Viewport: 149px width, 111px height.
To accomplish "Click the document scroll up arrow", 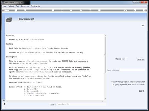I will (105, 36).
